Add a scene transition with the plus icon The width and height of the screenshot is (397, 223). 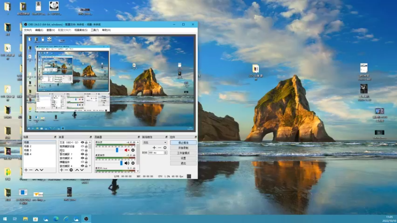click(154, 148)
